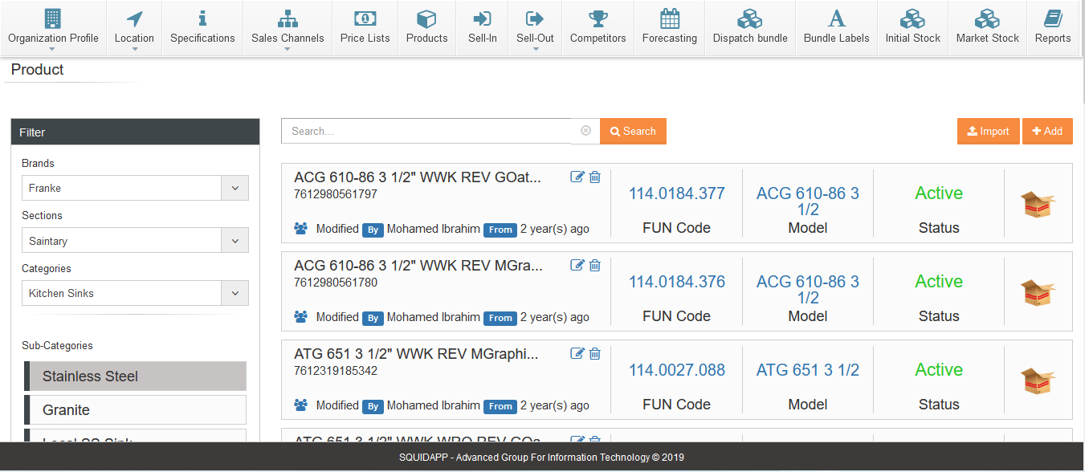
Task: Open FUN Code link 114.0184.377
Action: pos(676,193)
